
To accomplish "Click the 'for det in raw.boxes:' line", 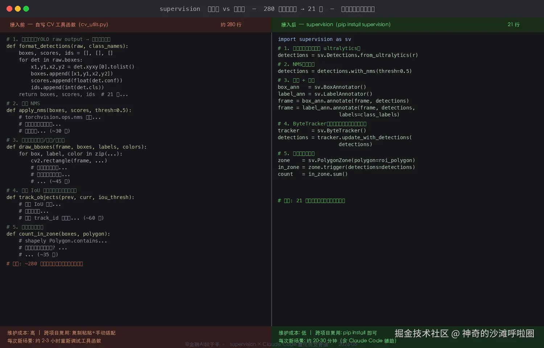I will click(51, 60).
